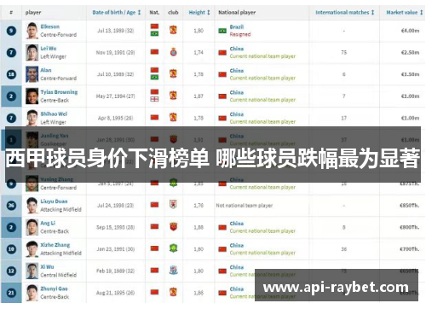Open Ang Li's profile link
The width and height of the screenshot is (426, 309).
(48, 223)
